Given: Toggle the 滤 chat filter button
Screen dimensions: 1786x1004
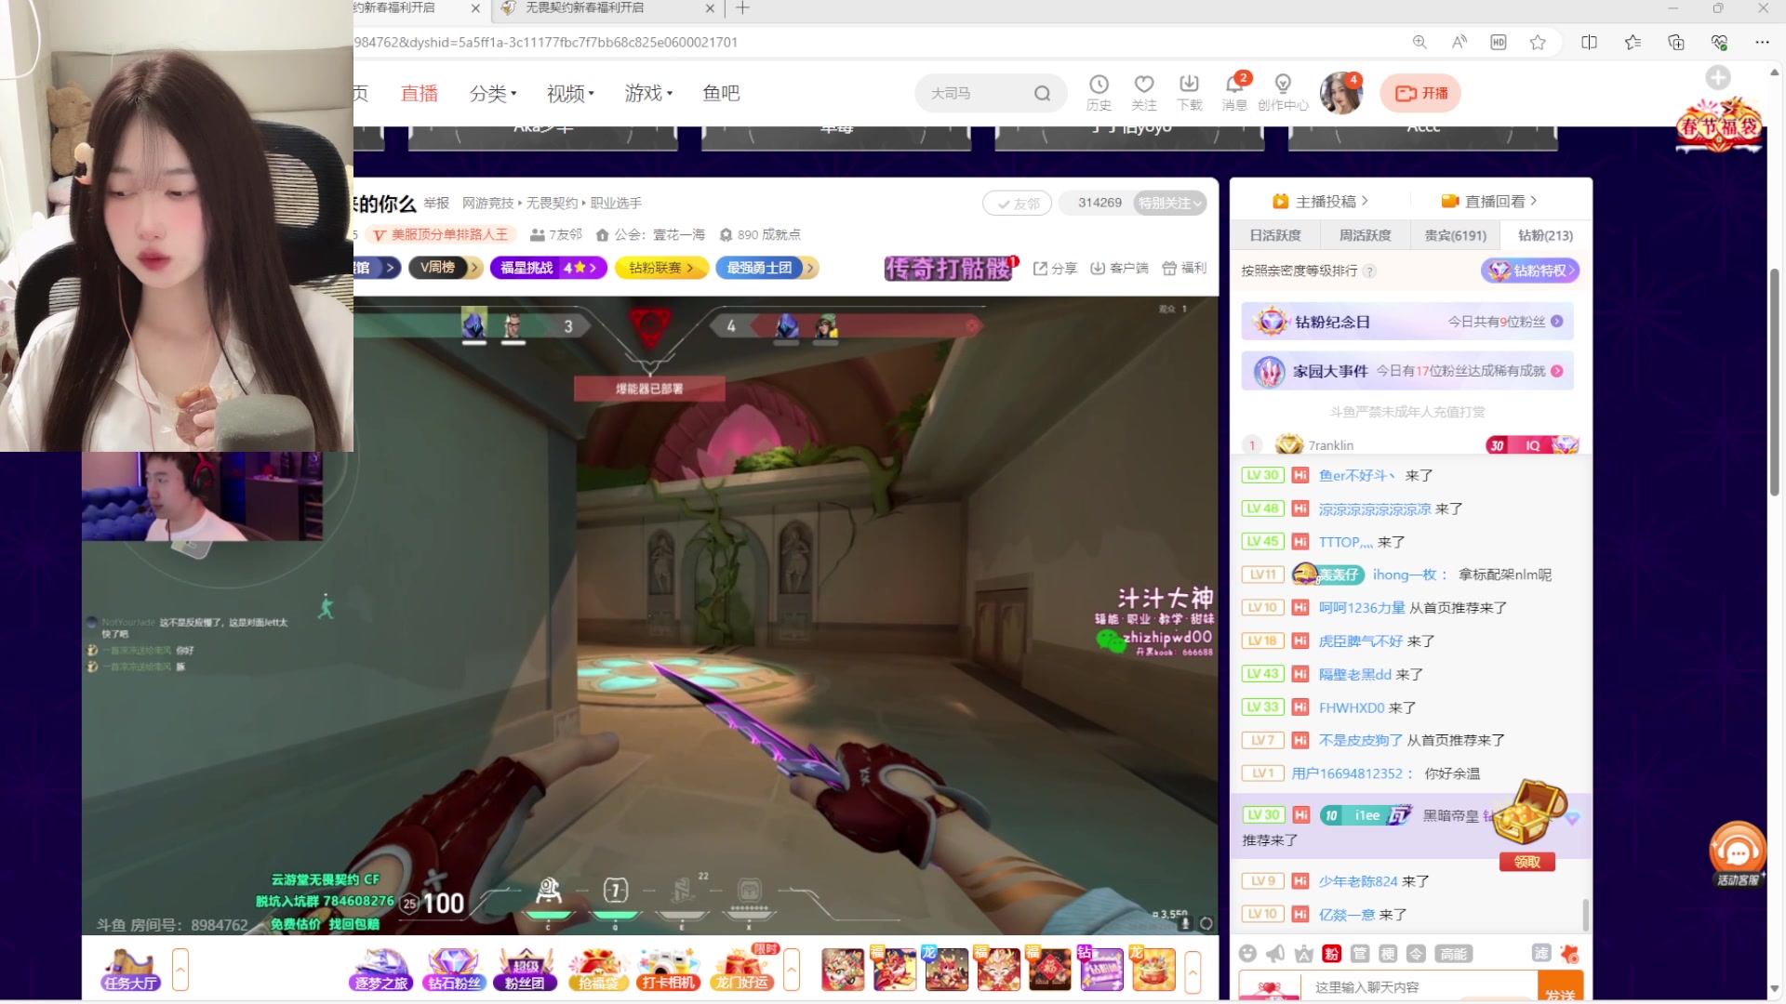Looking at the screenshot, I should (x=1540, y=954).
